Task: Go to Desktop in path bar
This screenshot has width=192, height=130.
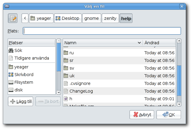Action: [68, 18]
